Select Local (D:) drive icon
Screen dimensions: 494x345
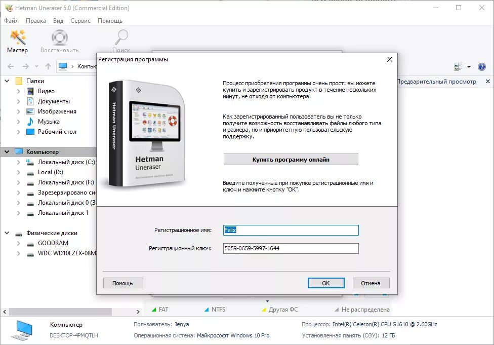[30, 173]
